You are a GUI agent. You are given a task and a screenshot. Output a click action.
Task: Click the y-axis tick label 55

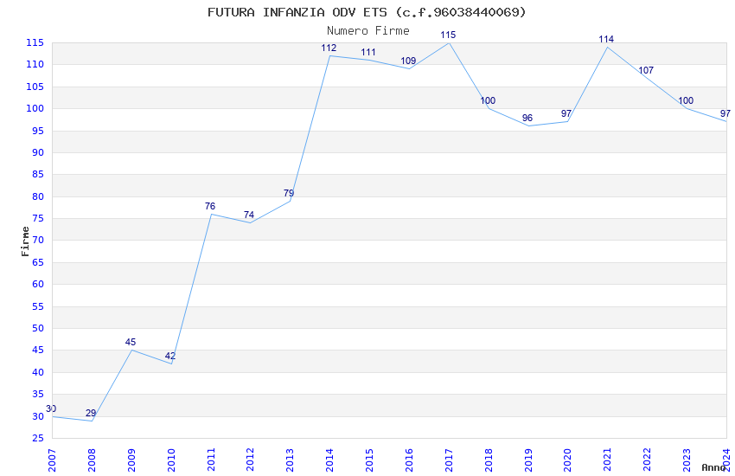coord(38,306)
